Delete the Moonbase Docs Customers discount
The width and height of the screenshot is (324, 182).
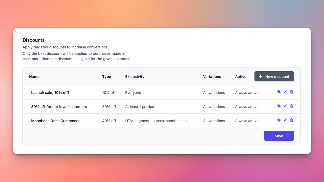tap(292, 120)
